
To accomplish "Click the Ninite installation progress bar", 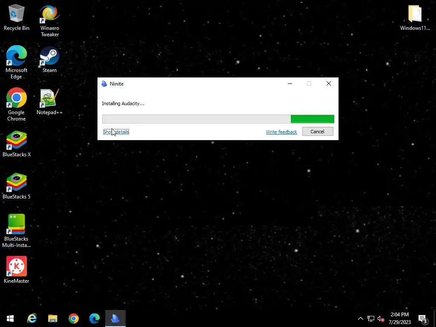I will pyautogui.click(x=218, y=119).
